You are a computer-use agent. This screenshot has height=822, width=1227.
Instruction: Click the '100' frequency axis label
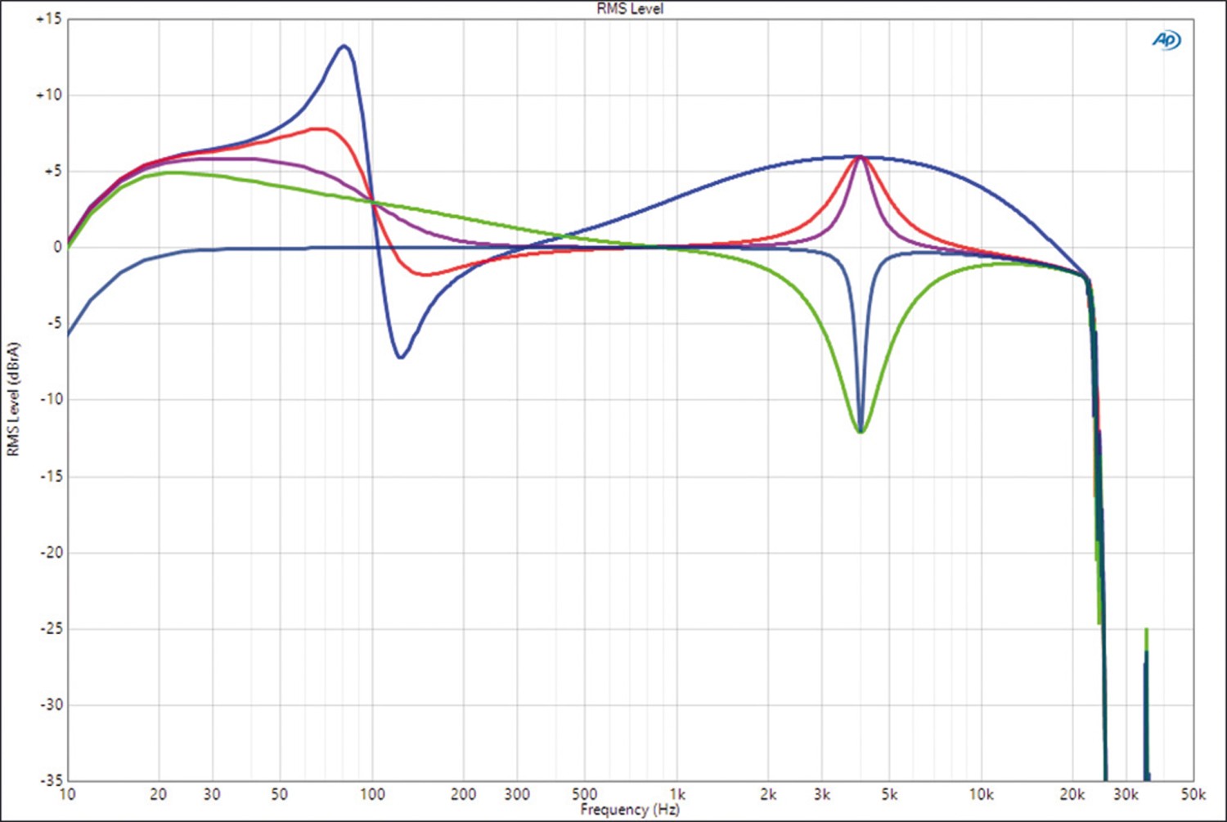[x=372, y=794]
